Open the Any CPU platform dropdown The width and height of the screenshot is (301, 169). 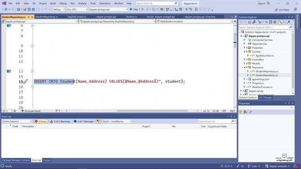click(x=77, y=9)
